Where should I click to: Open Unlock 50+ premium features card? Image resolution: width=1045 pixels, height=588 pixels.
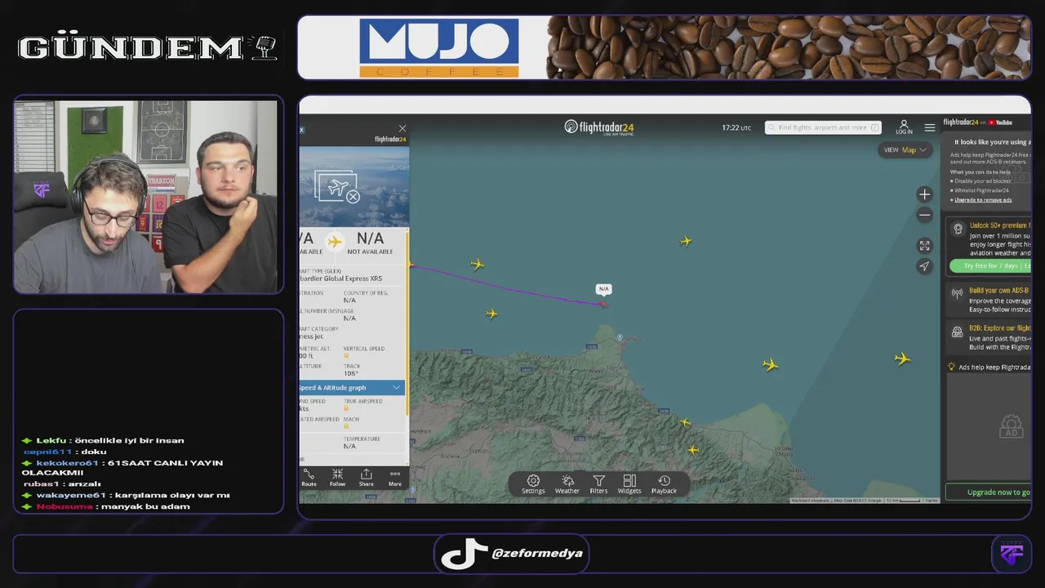pyautogui.click(x=988, y=245)
